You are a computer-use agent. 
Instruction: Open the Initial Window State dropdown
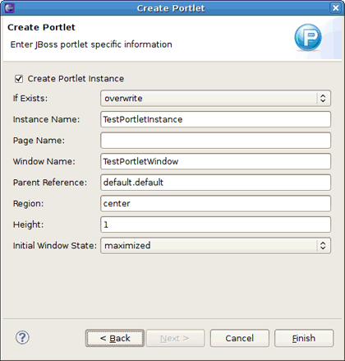(215, 245)
